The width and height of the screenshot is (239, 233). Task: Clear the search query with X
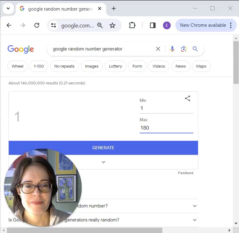click(158, 49)
